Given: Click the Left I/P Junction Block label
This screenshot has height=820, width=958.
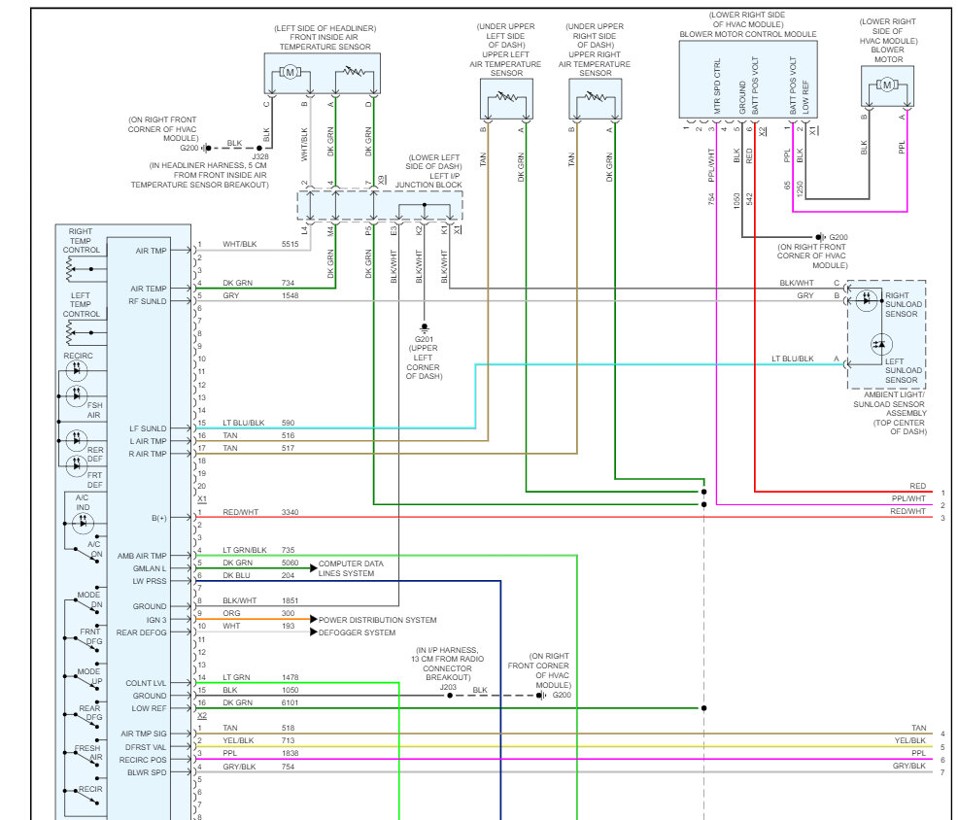Looking at the screenshot, I should pos(428,181).
